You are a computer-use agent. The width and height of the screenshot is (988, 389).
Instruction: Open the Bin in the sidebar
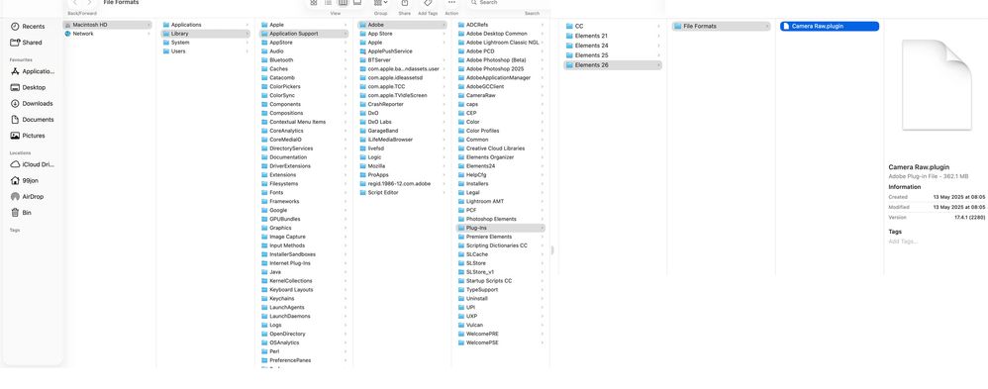(22, 213)
